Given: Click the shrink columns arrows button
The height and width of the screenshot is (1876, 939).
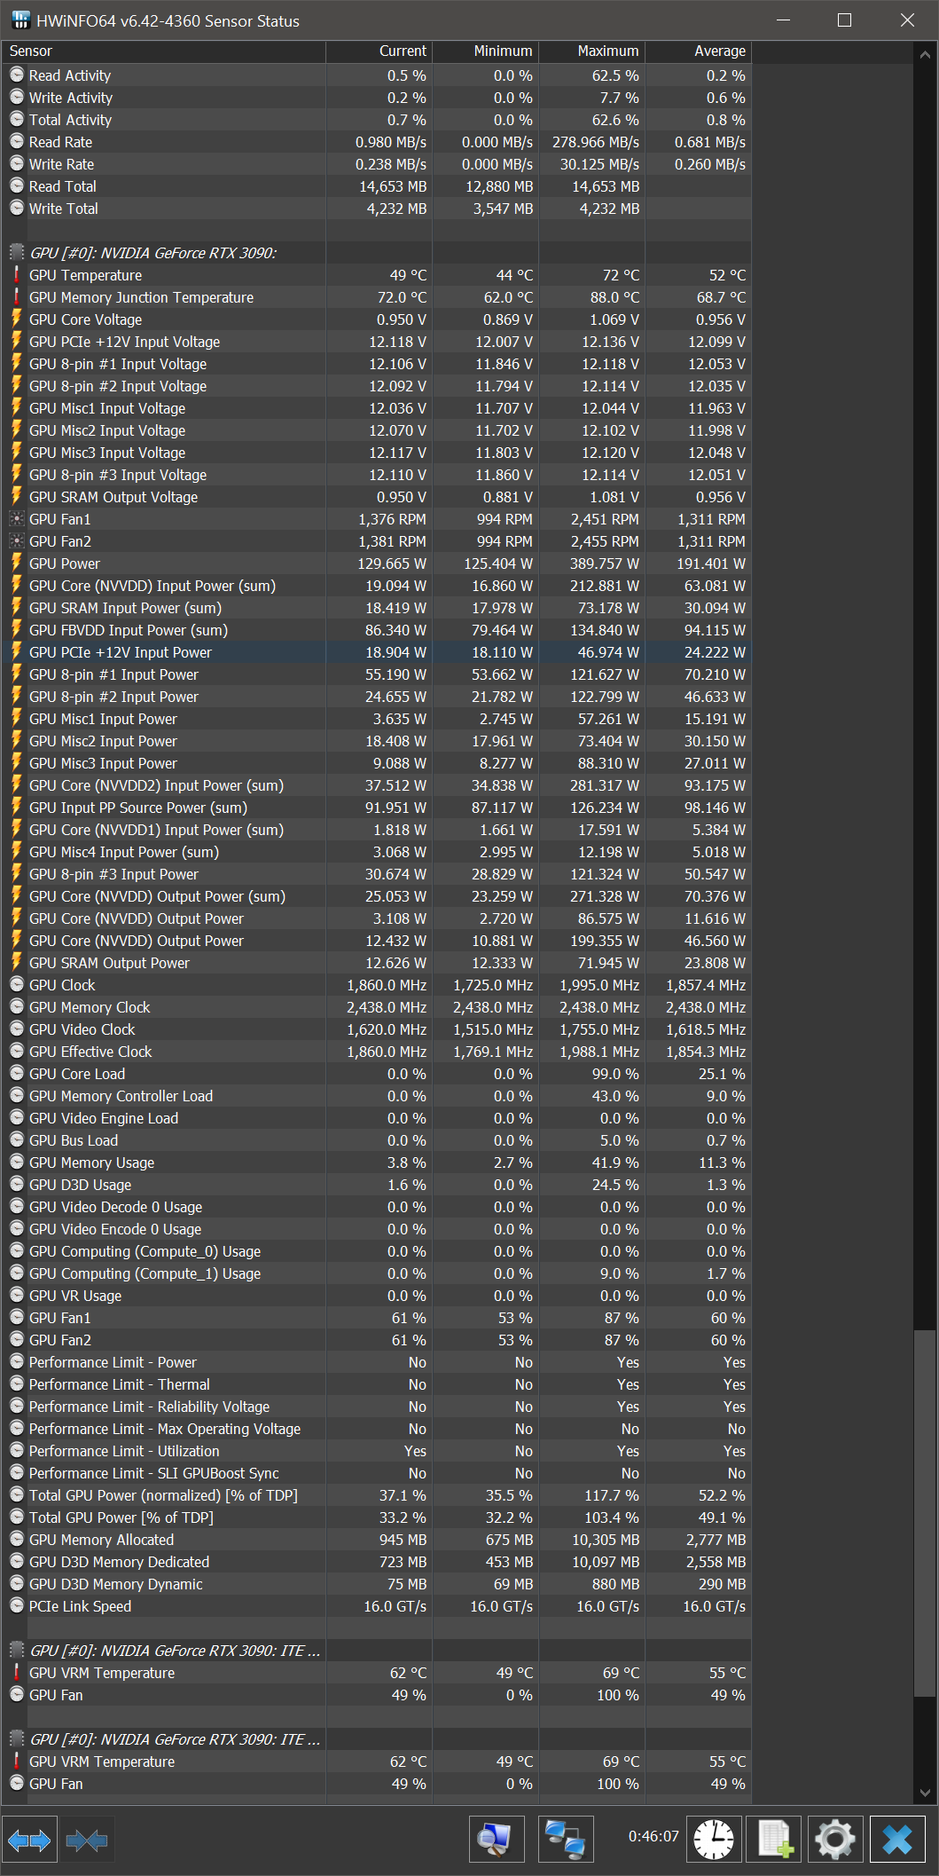Looking at the screenshot, I should coord(86,1841).
